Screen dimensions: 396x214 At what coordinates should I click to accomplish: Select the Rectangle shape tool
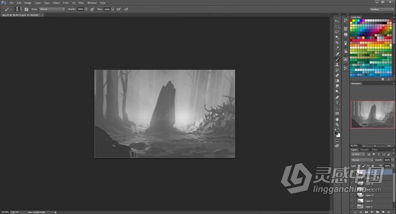(337, 114)
